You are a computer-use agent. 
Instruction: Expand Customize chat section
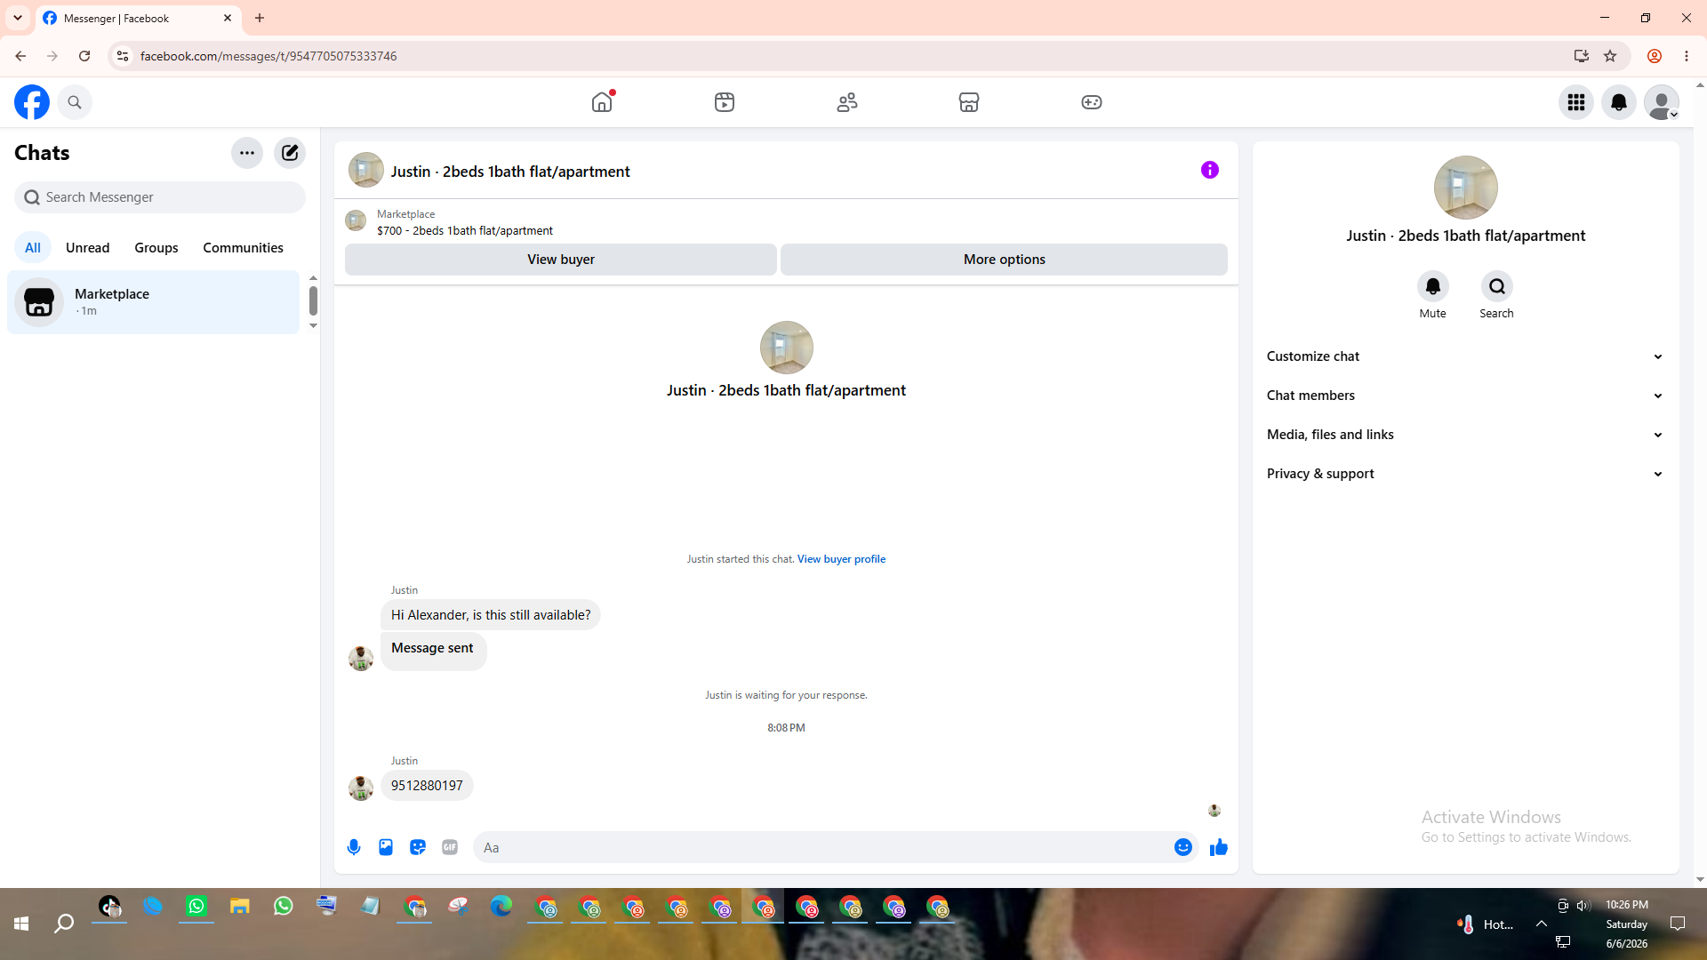(1466, 356)
